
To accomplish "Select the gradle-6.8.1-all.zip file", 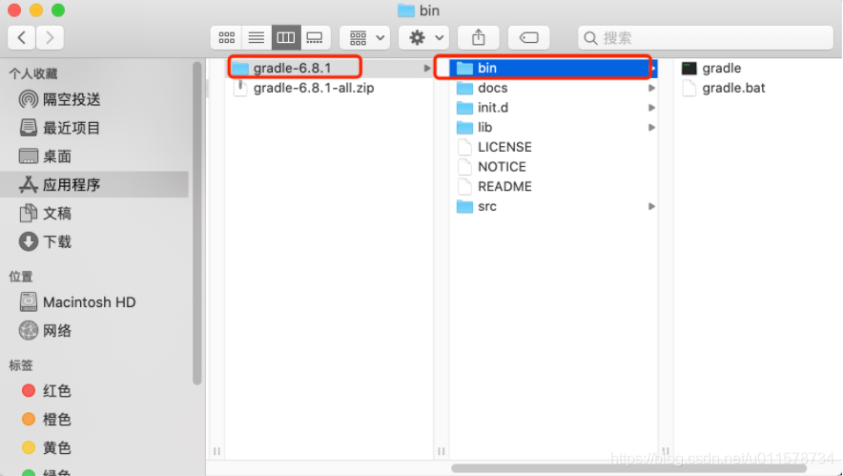I will tap(329, 88).
